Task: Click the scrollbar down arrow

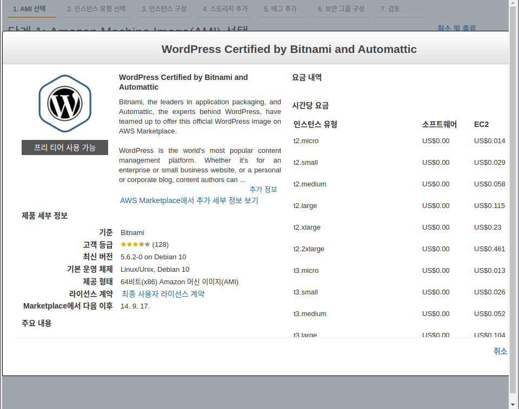Action: point(513,404)
